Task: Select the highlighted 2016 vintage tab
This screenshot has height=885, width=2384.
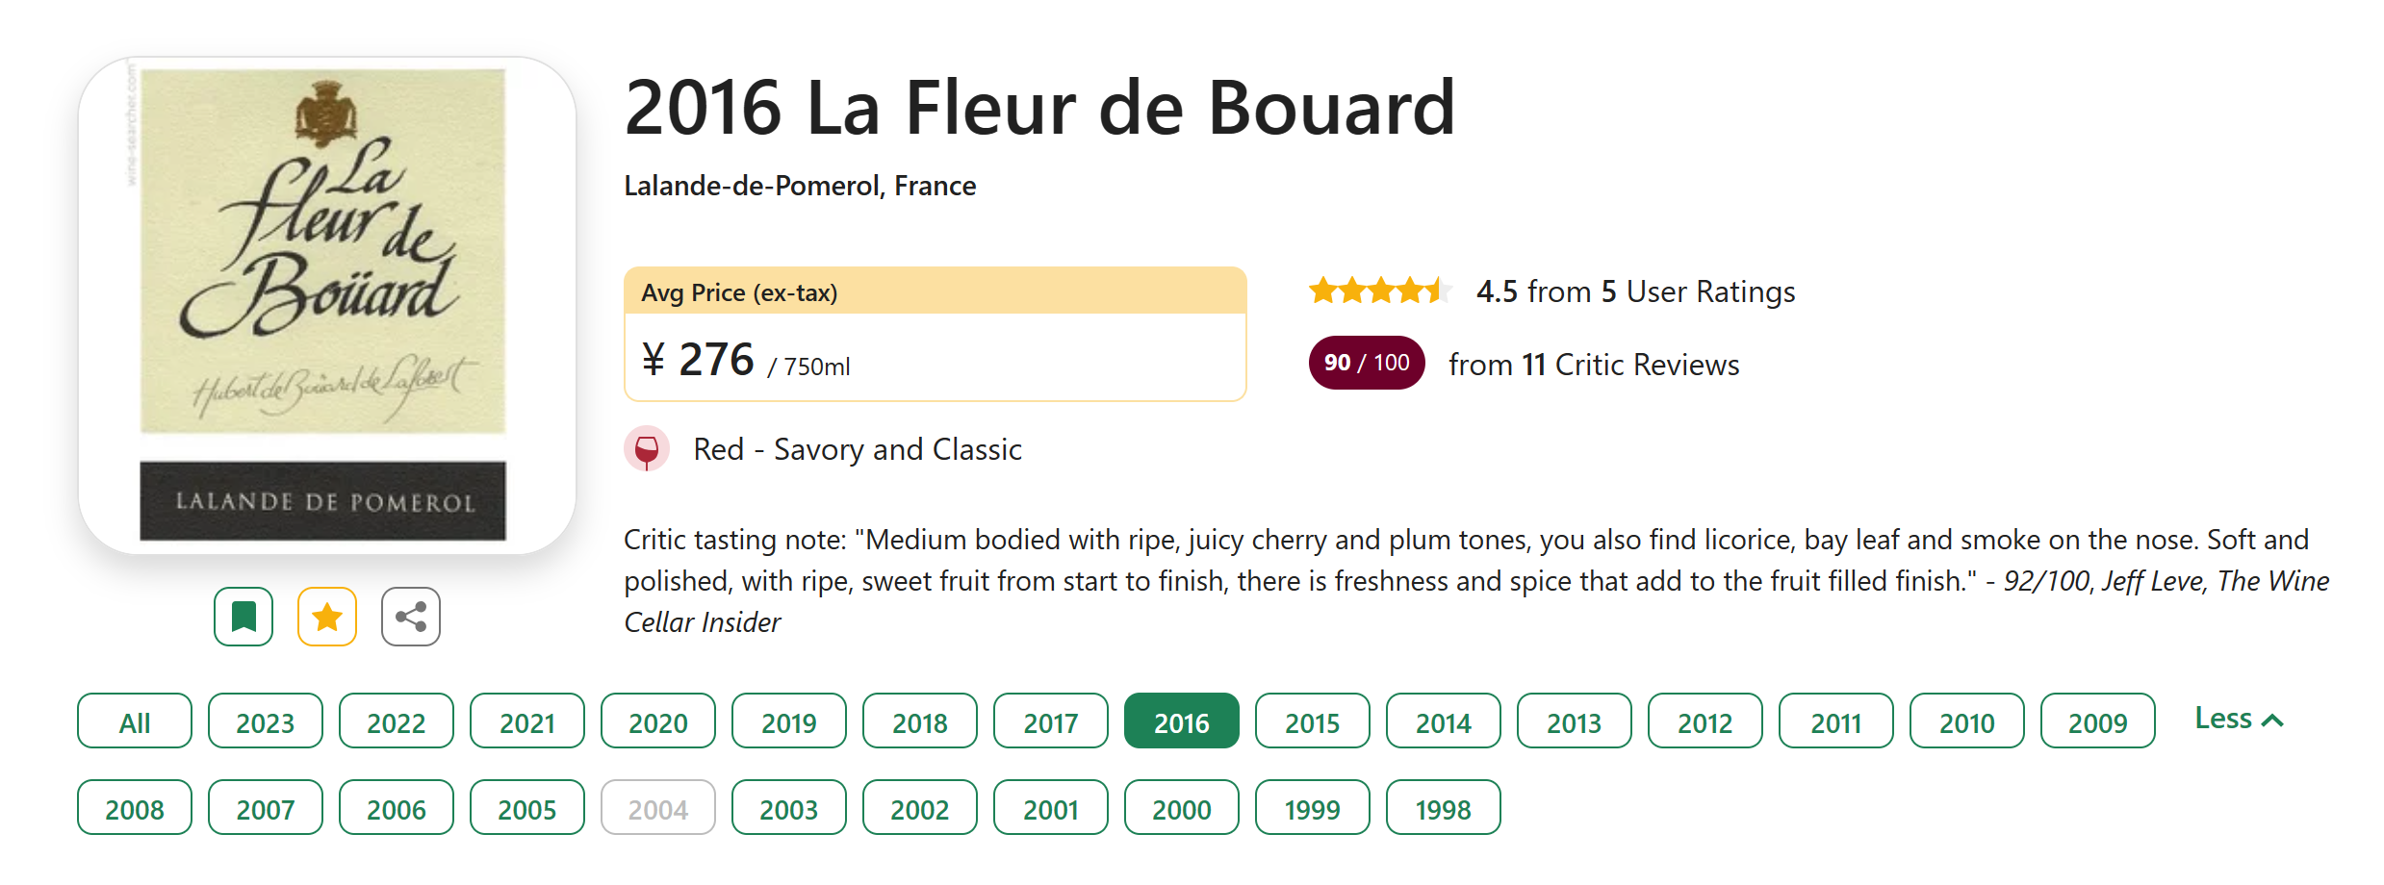Action: click(x=1182, y=721)
